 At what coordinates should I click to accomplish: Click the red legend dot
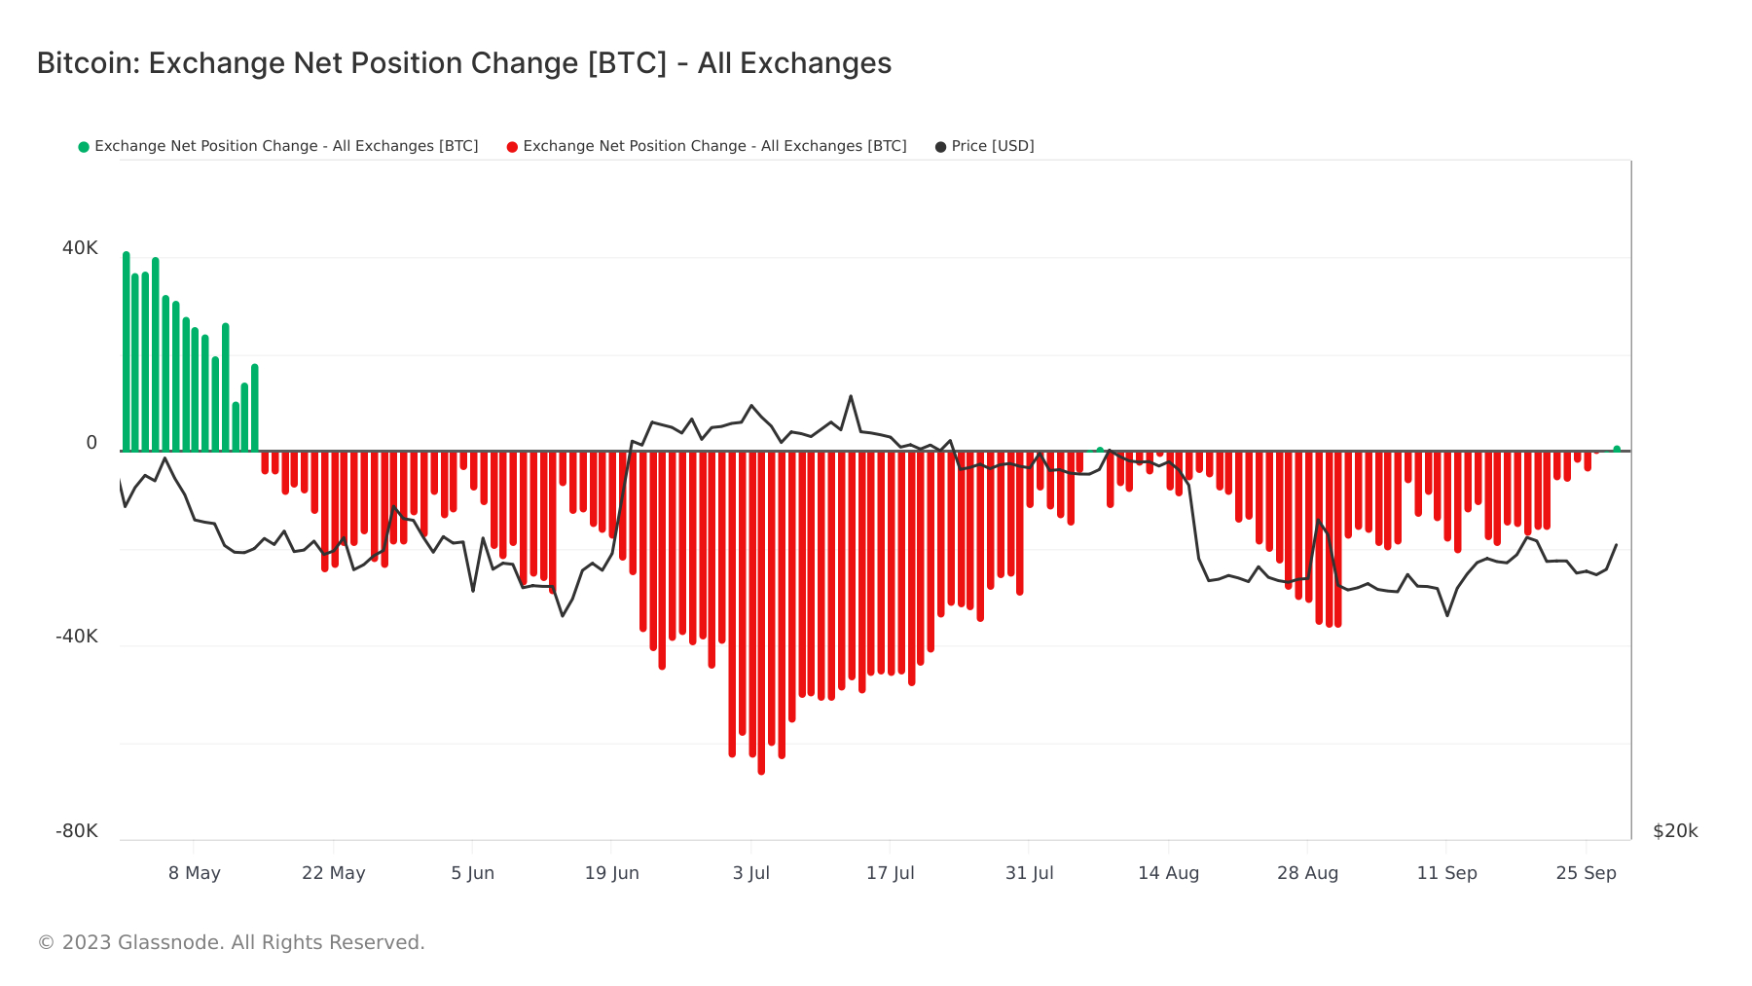tap(512, 147)
